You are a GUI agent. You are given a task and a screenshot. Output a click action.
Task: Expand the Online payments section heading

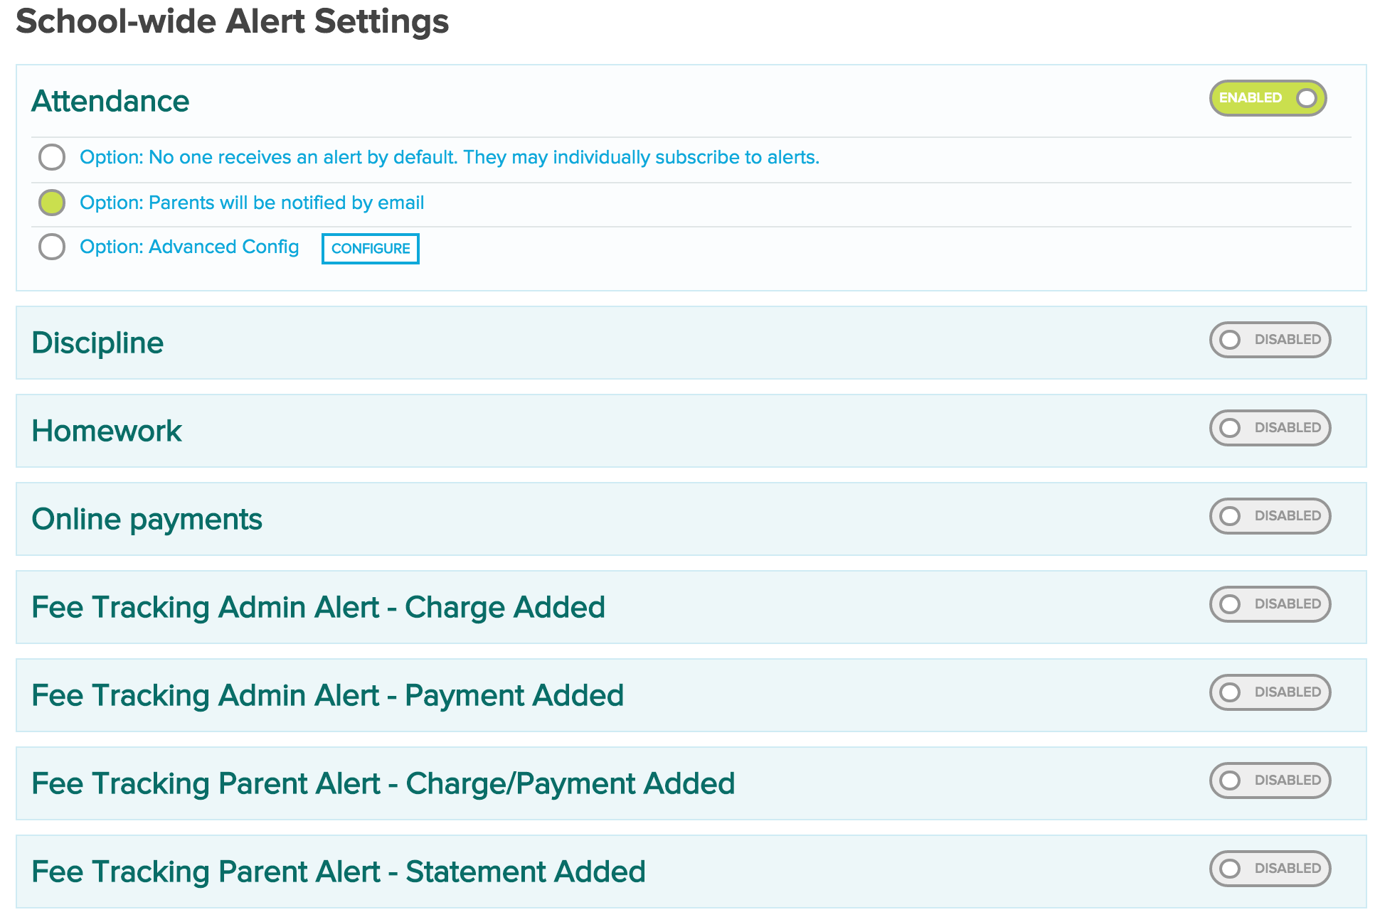(147, 520)
